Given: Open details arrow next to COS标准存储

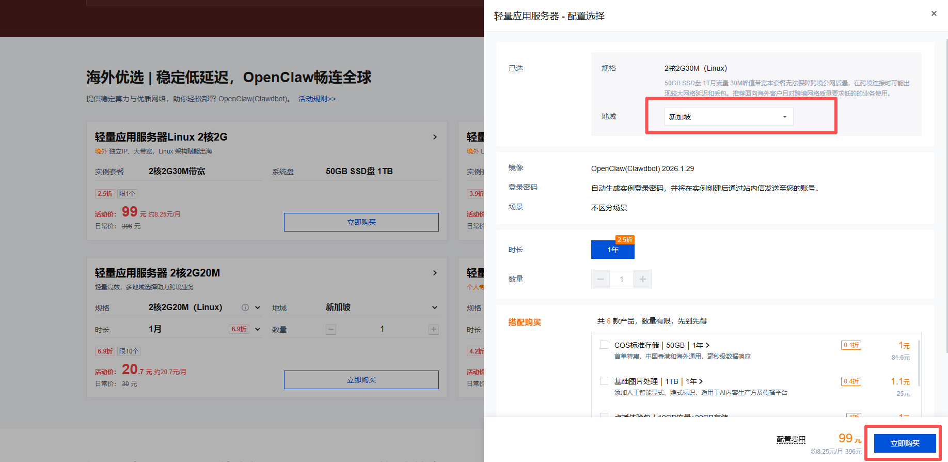Looking at the screenshot, I should pyautogui.click(x=708, y=345).
